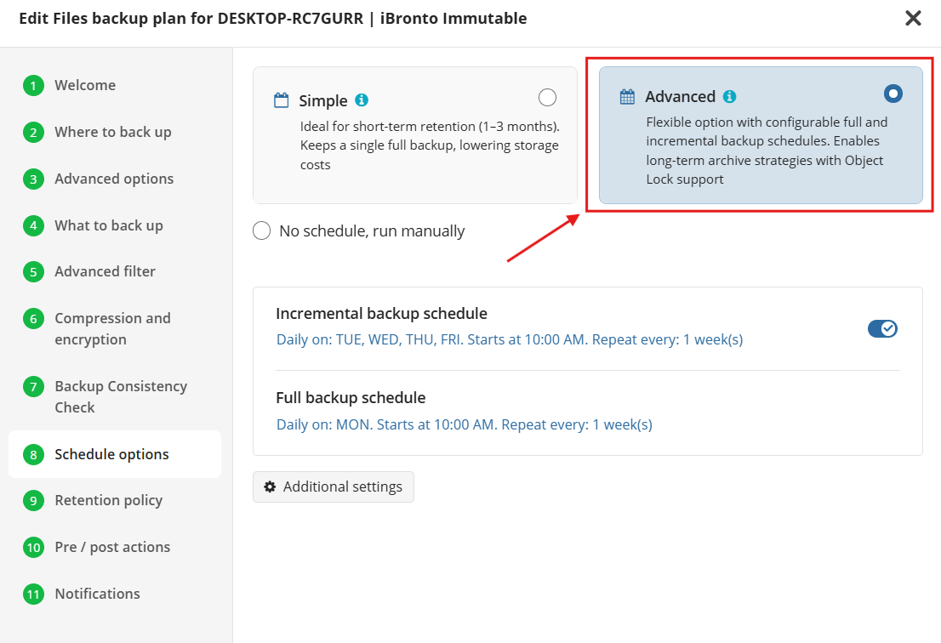Click the calendar icon beside Simple
The image size is (941, 643).
282,100
